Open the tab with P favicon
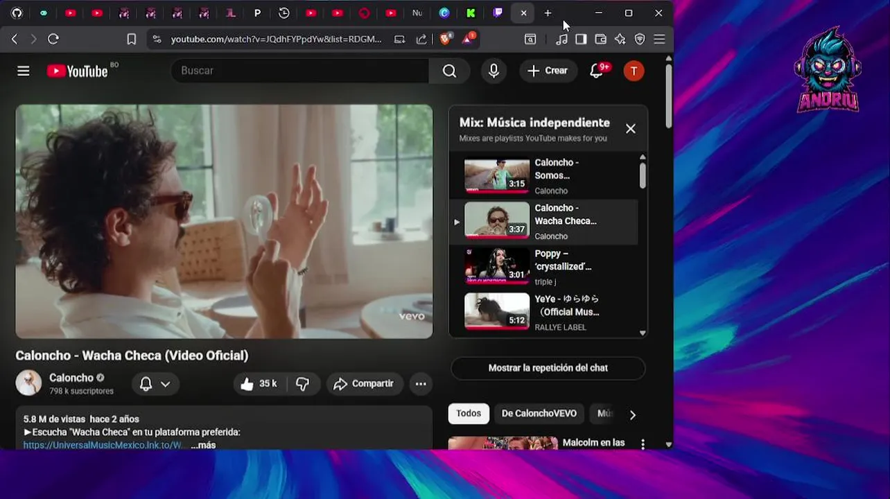The width and height of the screenshot is (890, 499). click(x=257, y=12)
